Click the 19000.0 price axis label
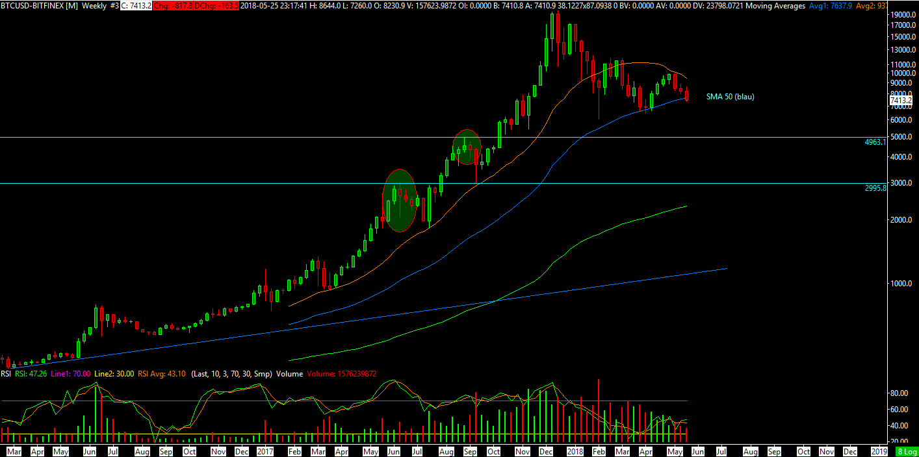 [x=903, y=14]
